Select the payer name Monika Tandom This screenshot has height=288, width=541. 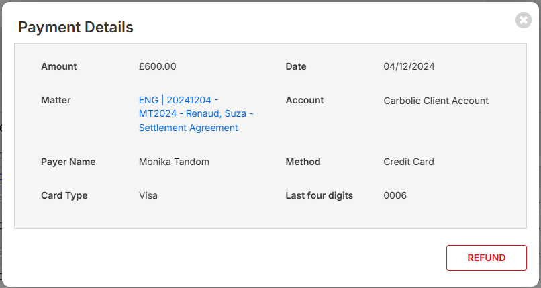click(174, 162)
